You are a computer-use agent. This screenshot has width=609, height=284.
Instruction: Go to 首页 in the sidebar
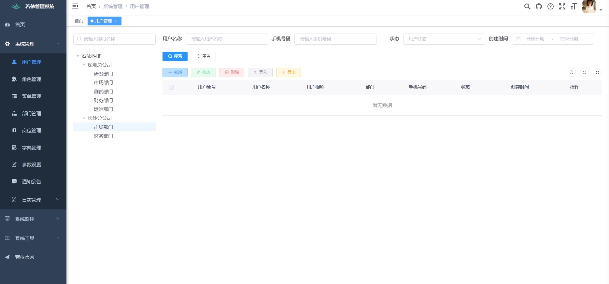(33, 24)
